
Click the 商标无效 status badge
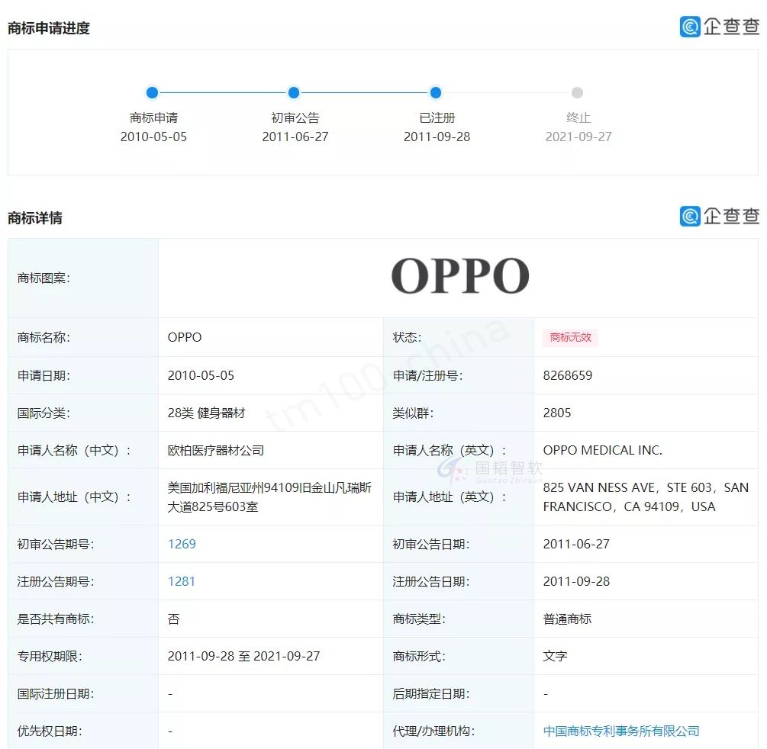point(570,337)
